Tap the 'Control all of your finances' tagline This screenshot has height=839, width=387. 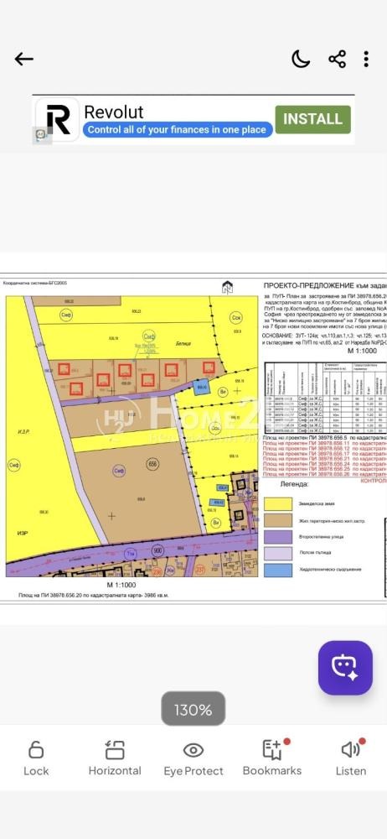click(177, 129)
